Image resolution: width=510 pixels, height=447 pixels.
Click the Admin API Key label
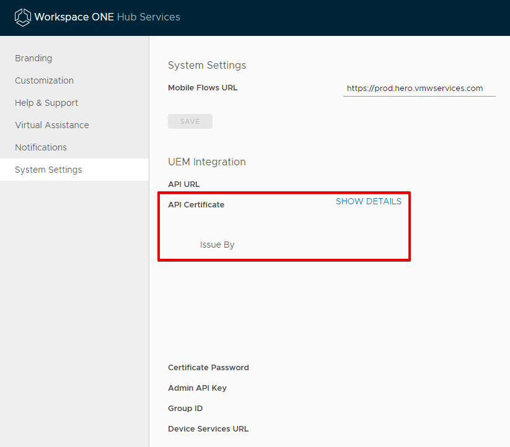[197, 388]
